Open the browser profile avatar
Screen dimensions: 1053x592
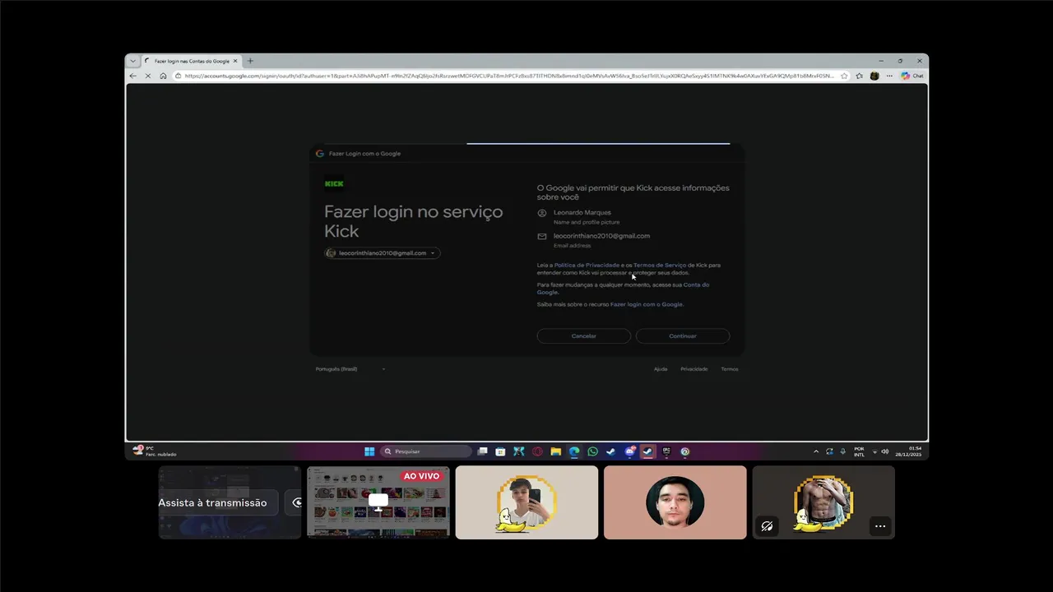[874, 76]
